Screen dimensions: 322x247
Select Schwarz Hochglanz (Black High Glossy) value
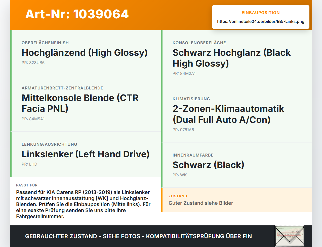pos(232,58)
